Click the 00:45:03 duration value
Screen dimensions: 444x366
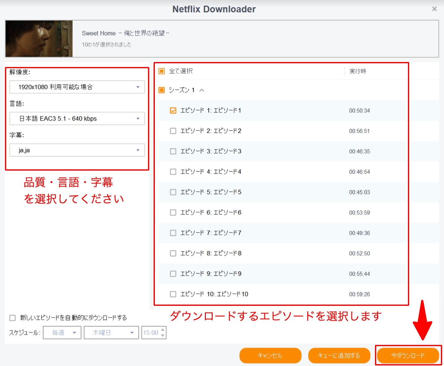point(359,192)
